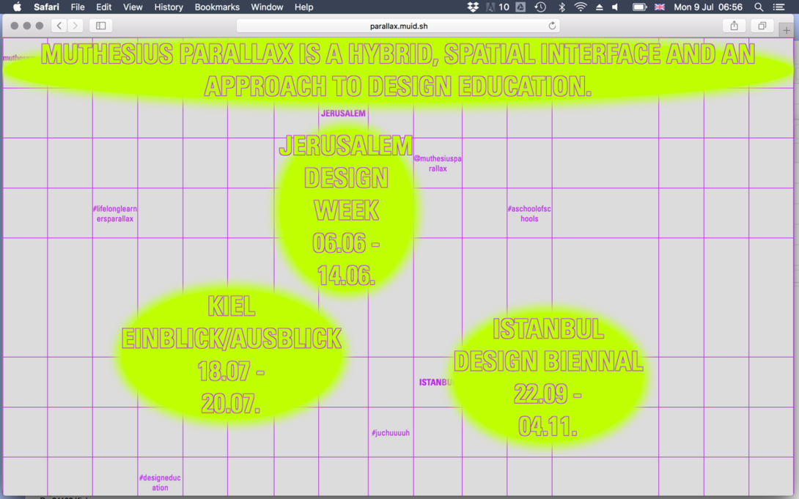This screenshot has height=499, width=799.
Task: Open the British flag input source menu
Action: [660, 7]
